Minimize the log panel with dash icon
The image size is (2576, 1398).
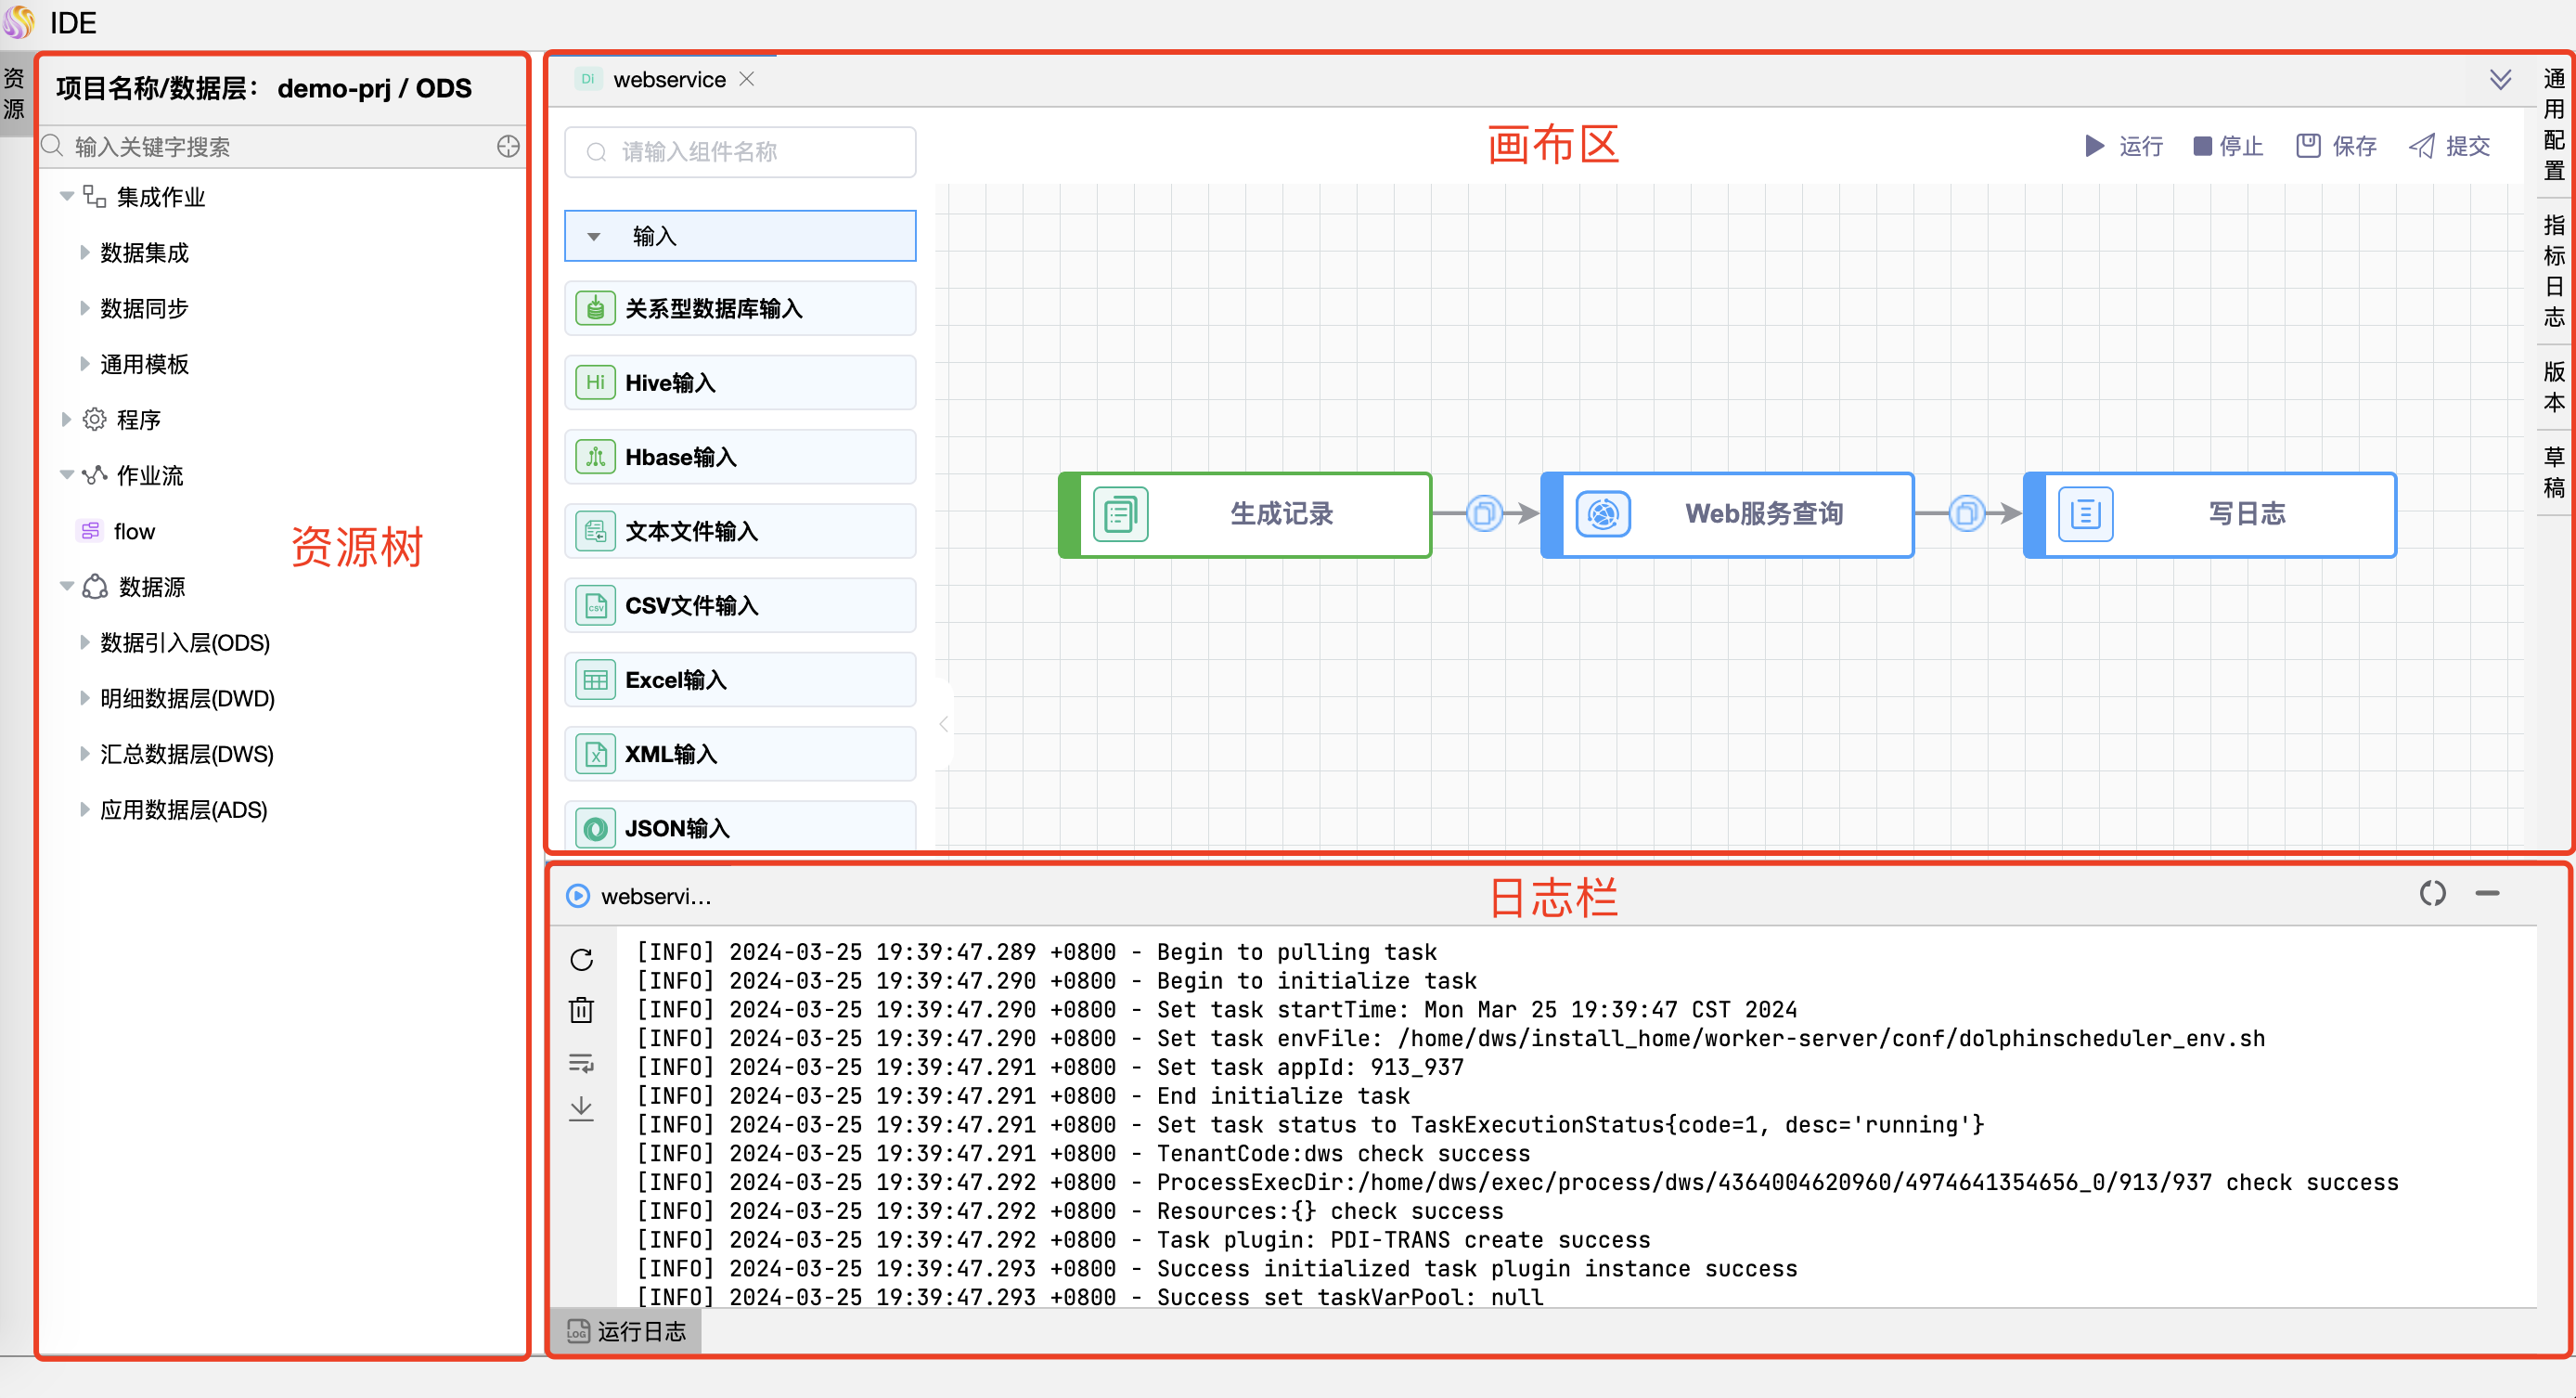[x=2487, y=893]
